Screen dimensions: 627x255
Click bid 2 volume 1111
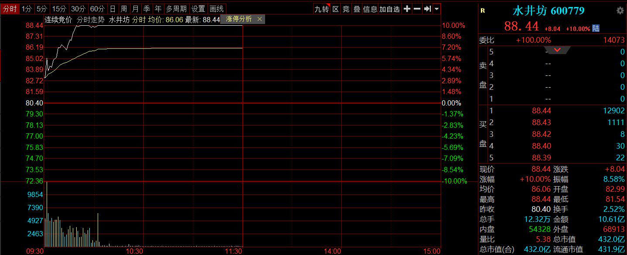coord(616,122)
